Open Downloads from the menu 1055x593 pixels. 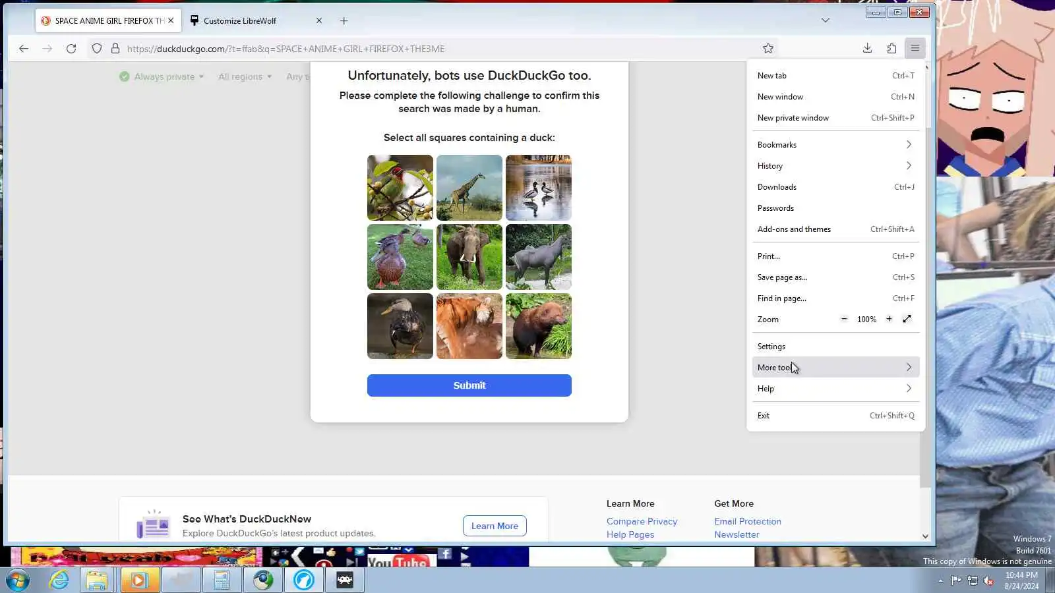pyautogui.click(x=836, y=187)
